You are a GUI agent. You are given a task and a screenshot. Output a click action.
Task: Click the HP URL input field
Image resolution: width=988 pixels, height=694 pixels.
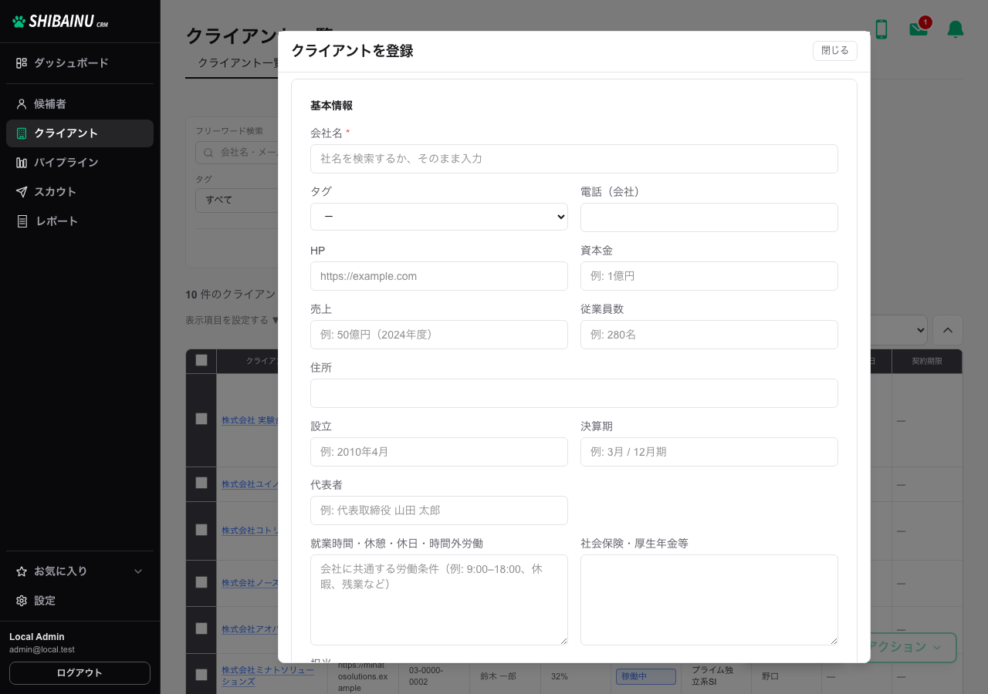coord(439,276)
